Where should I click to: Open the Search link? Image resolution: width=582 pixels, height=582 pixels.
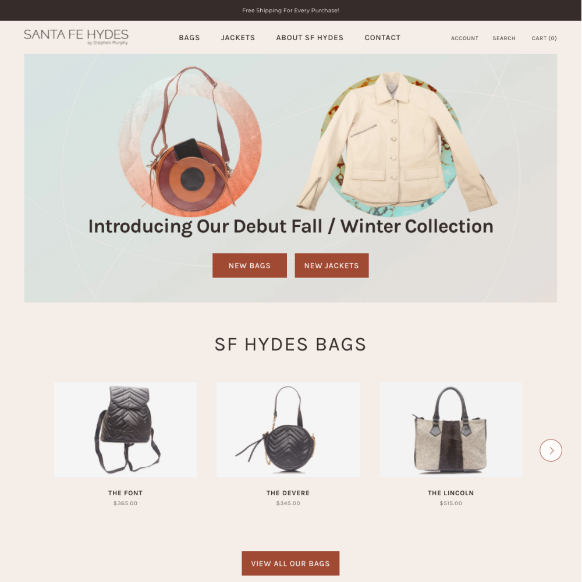pos(503,38)
